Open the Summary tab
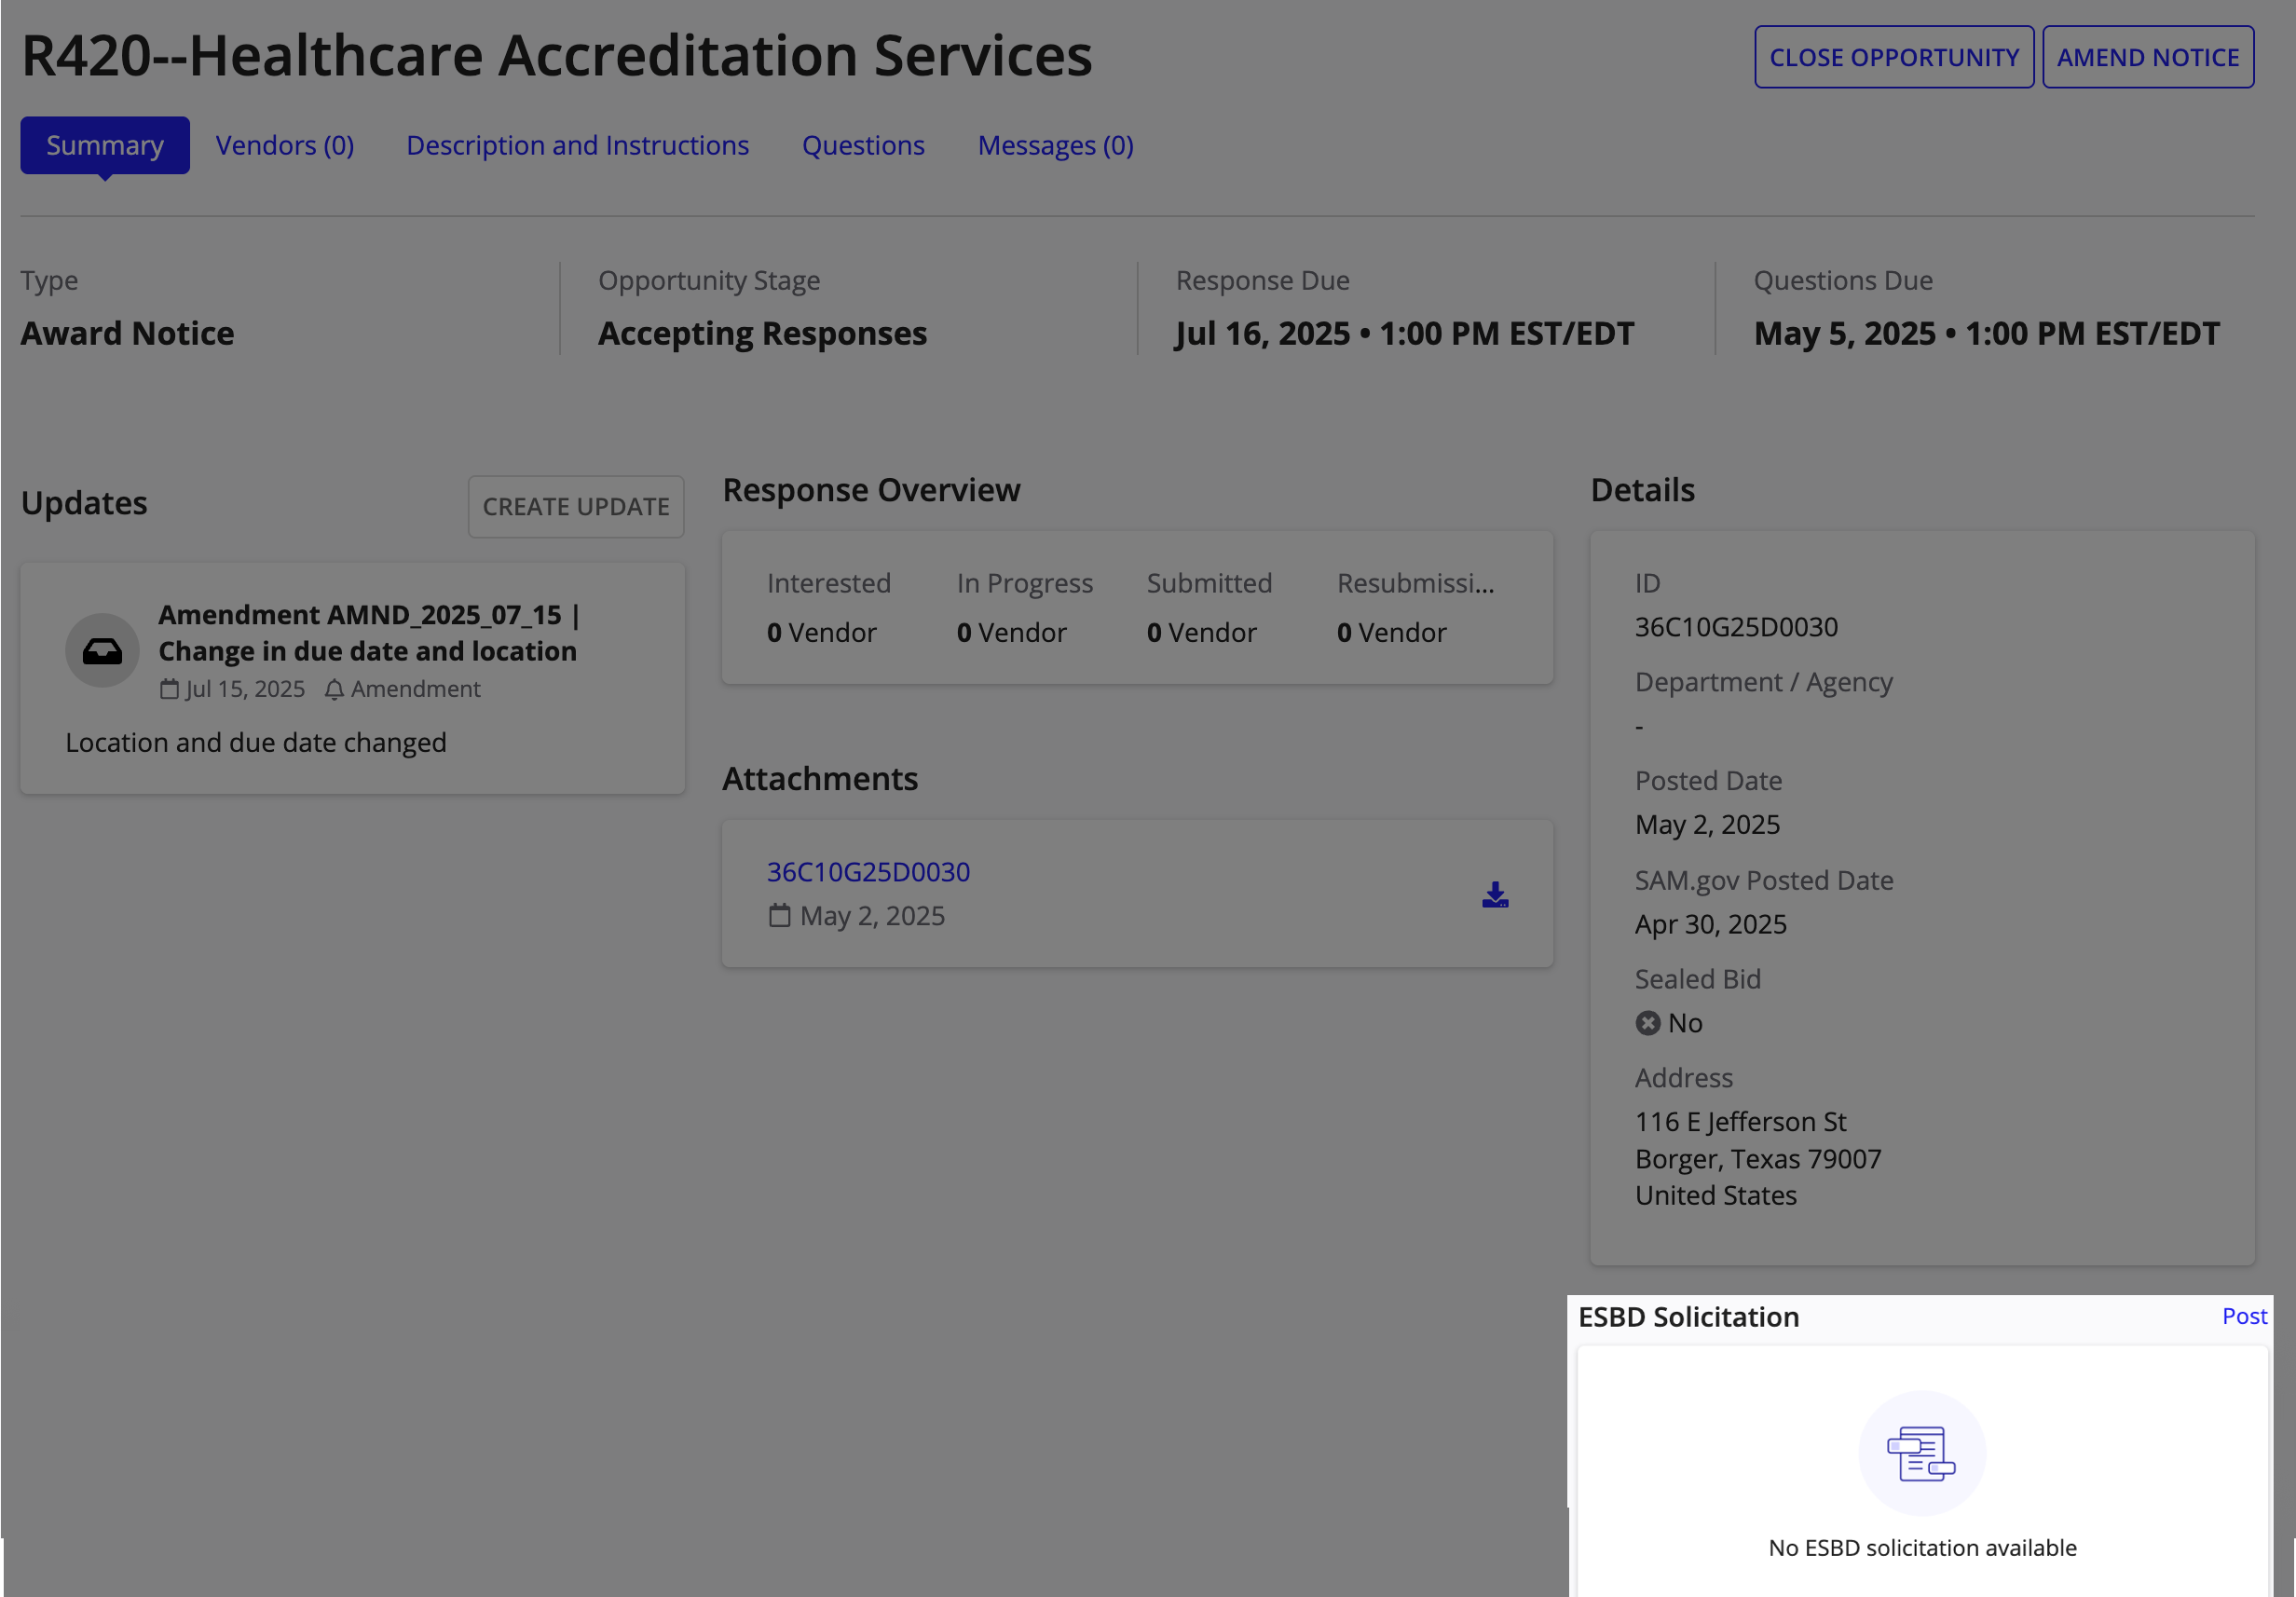 tap(105, 145)
